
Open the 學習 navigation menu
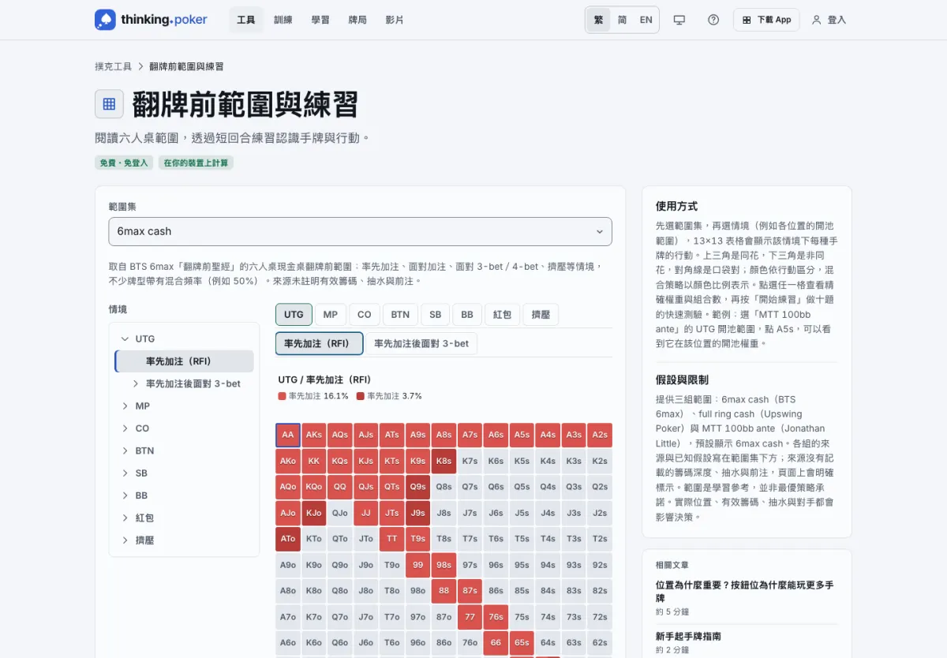click(x=320, y=20)
